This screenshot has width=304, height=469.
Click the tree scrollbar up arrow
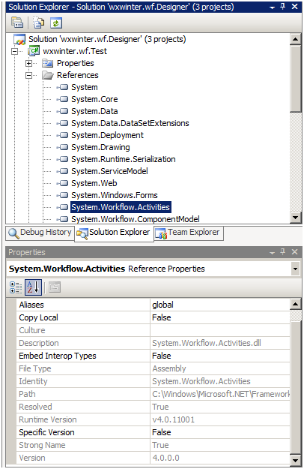point(295,39)
